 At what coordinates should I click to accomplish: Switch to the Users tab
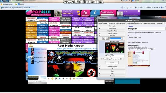[100, 23]
